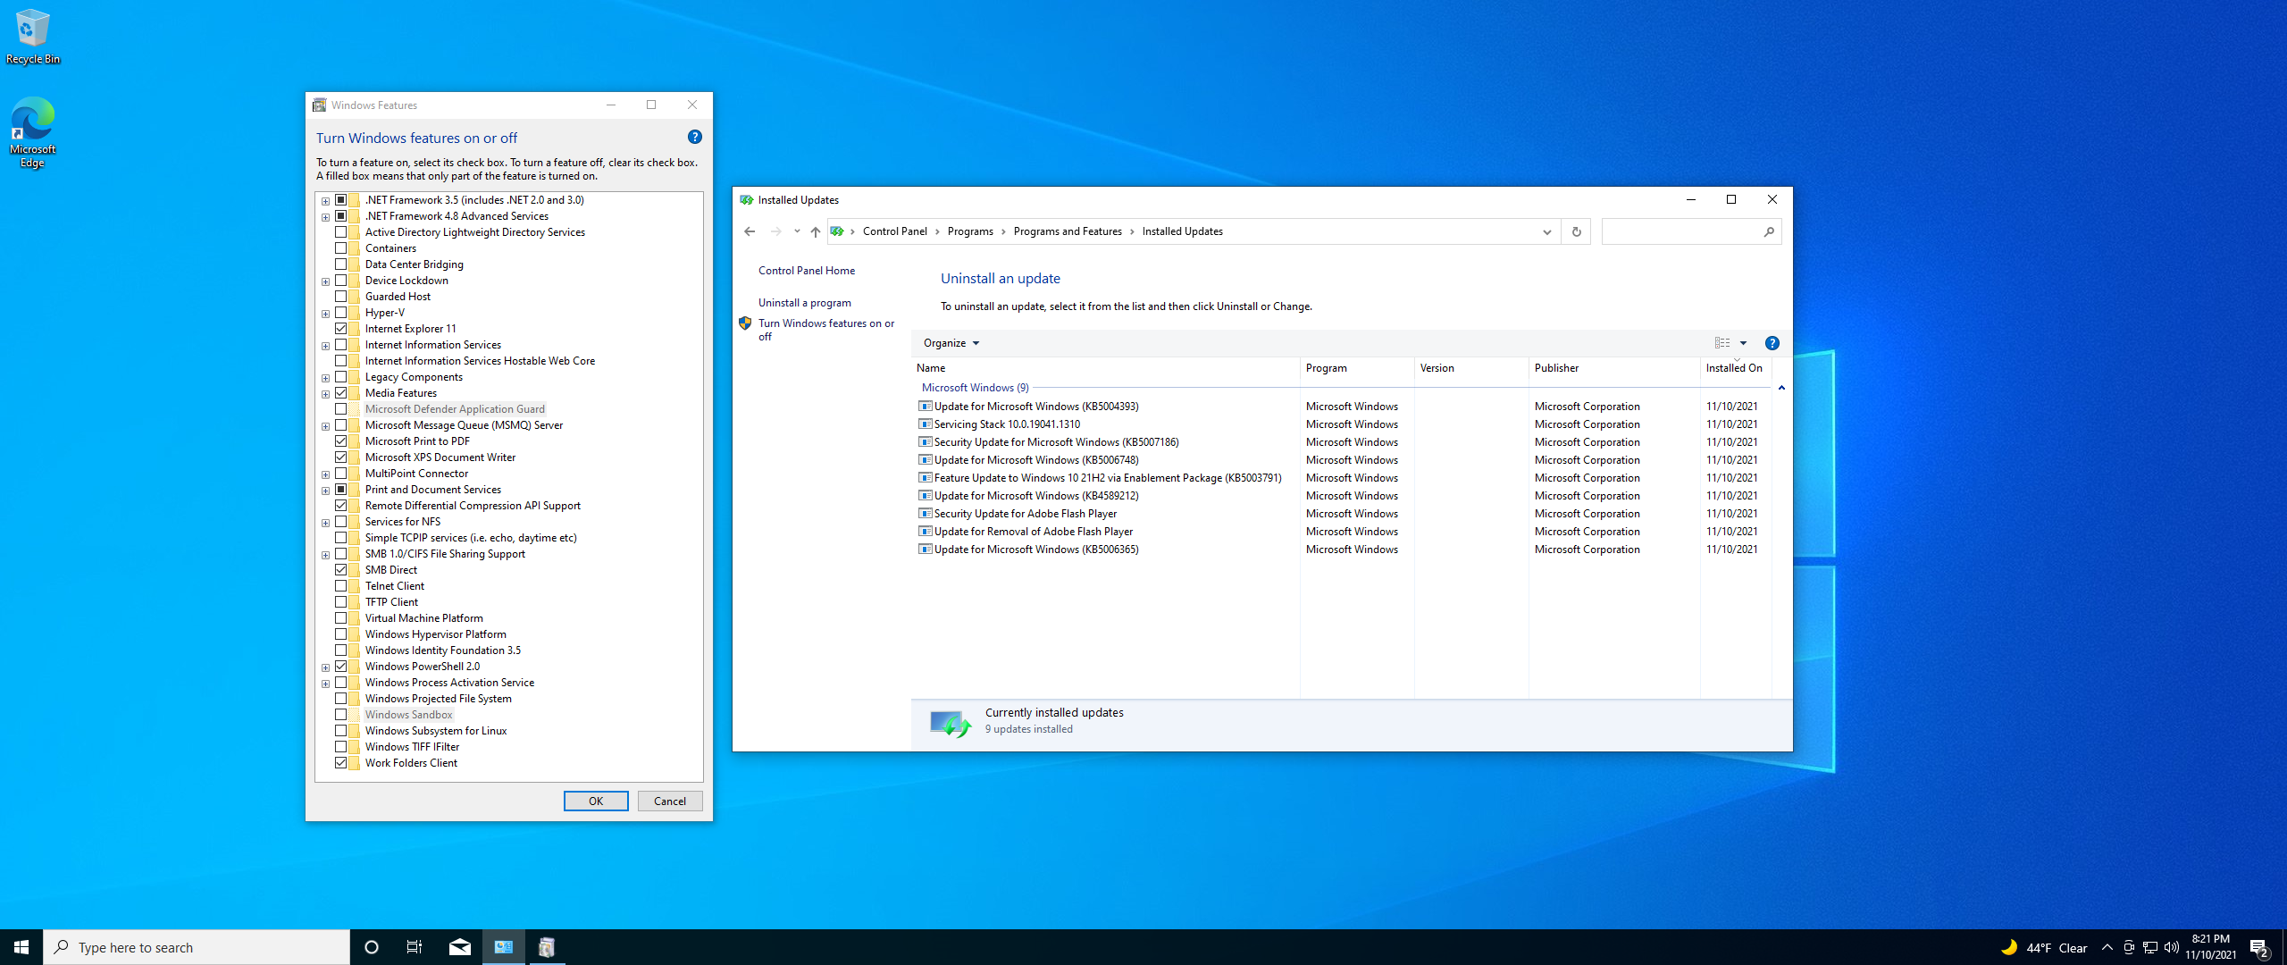This screenshot has height=965, width=2287.
Task: Refresh the Installed Updates list
Action: pyautogui.click(x=1576, y=231)
